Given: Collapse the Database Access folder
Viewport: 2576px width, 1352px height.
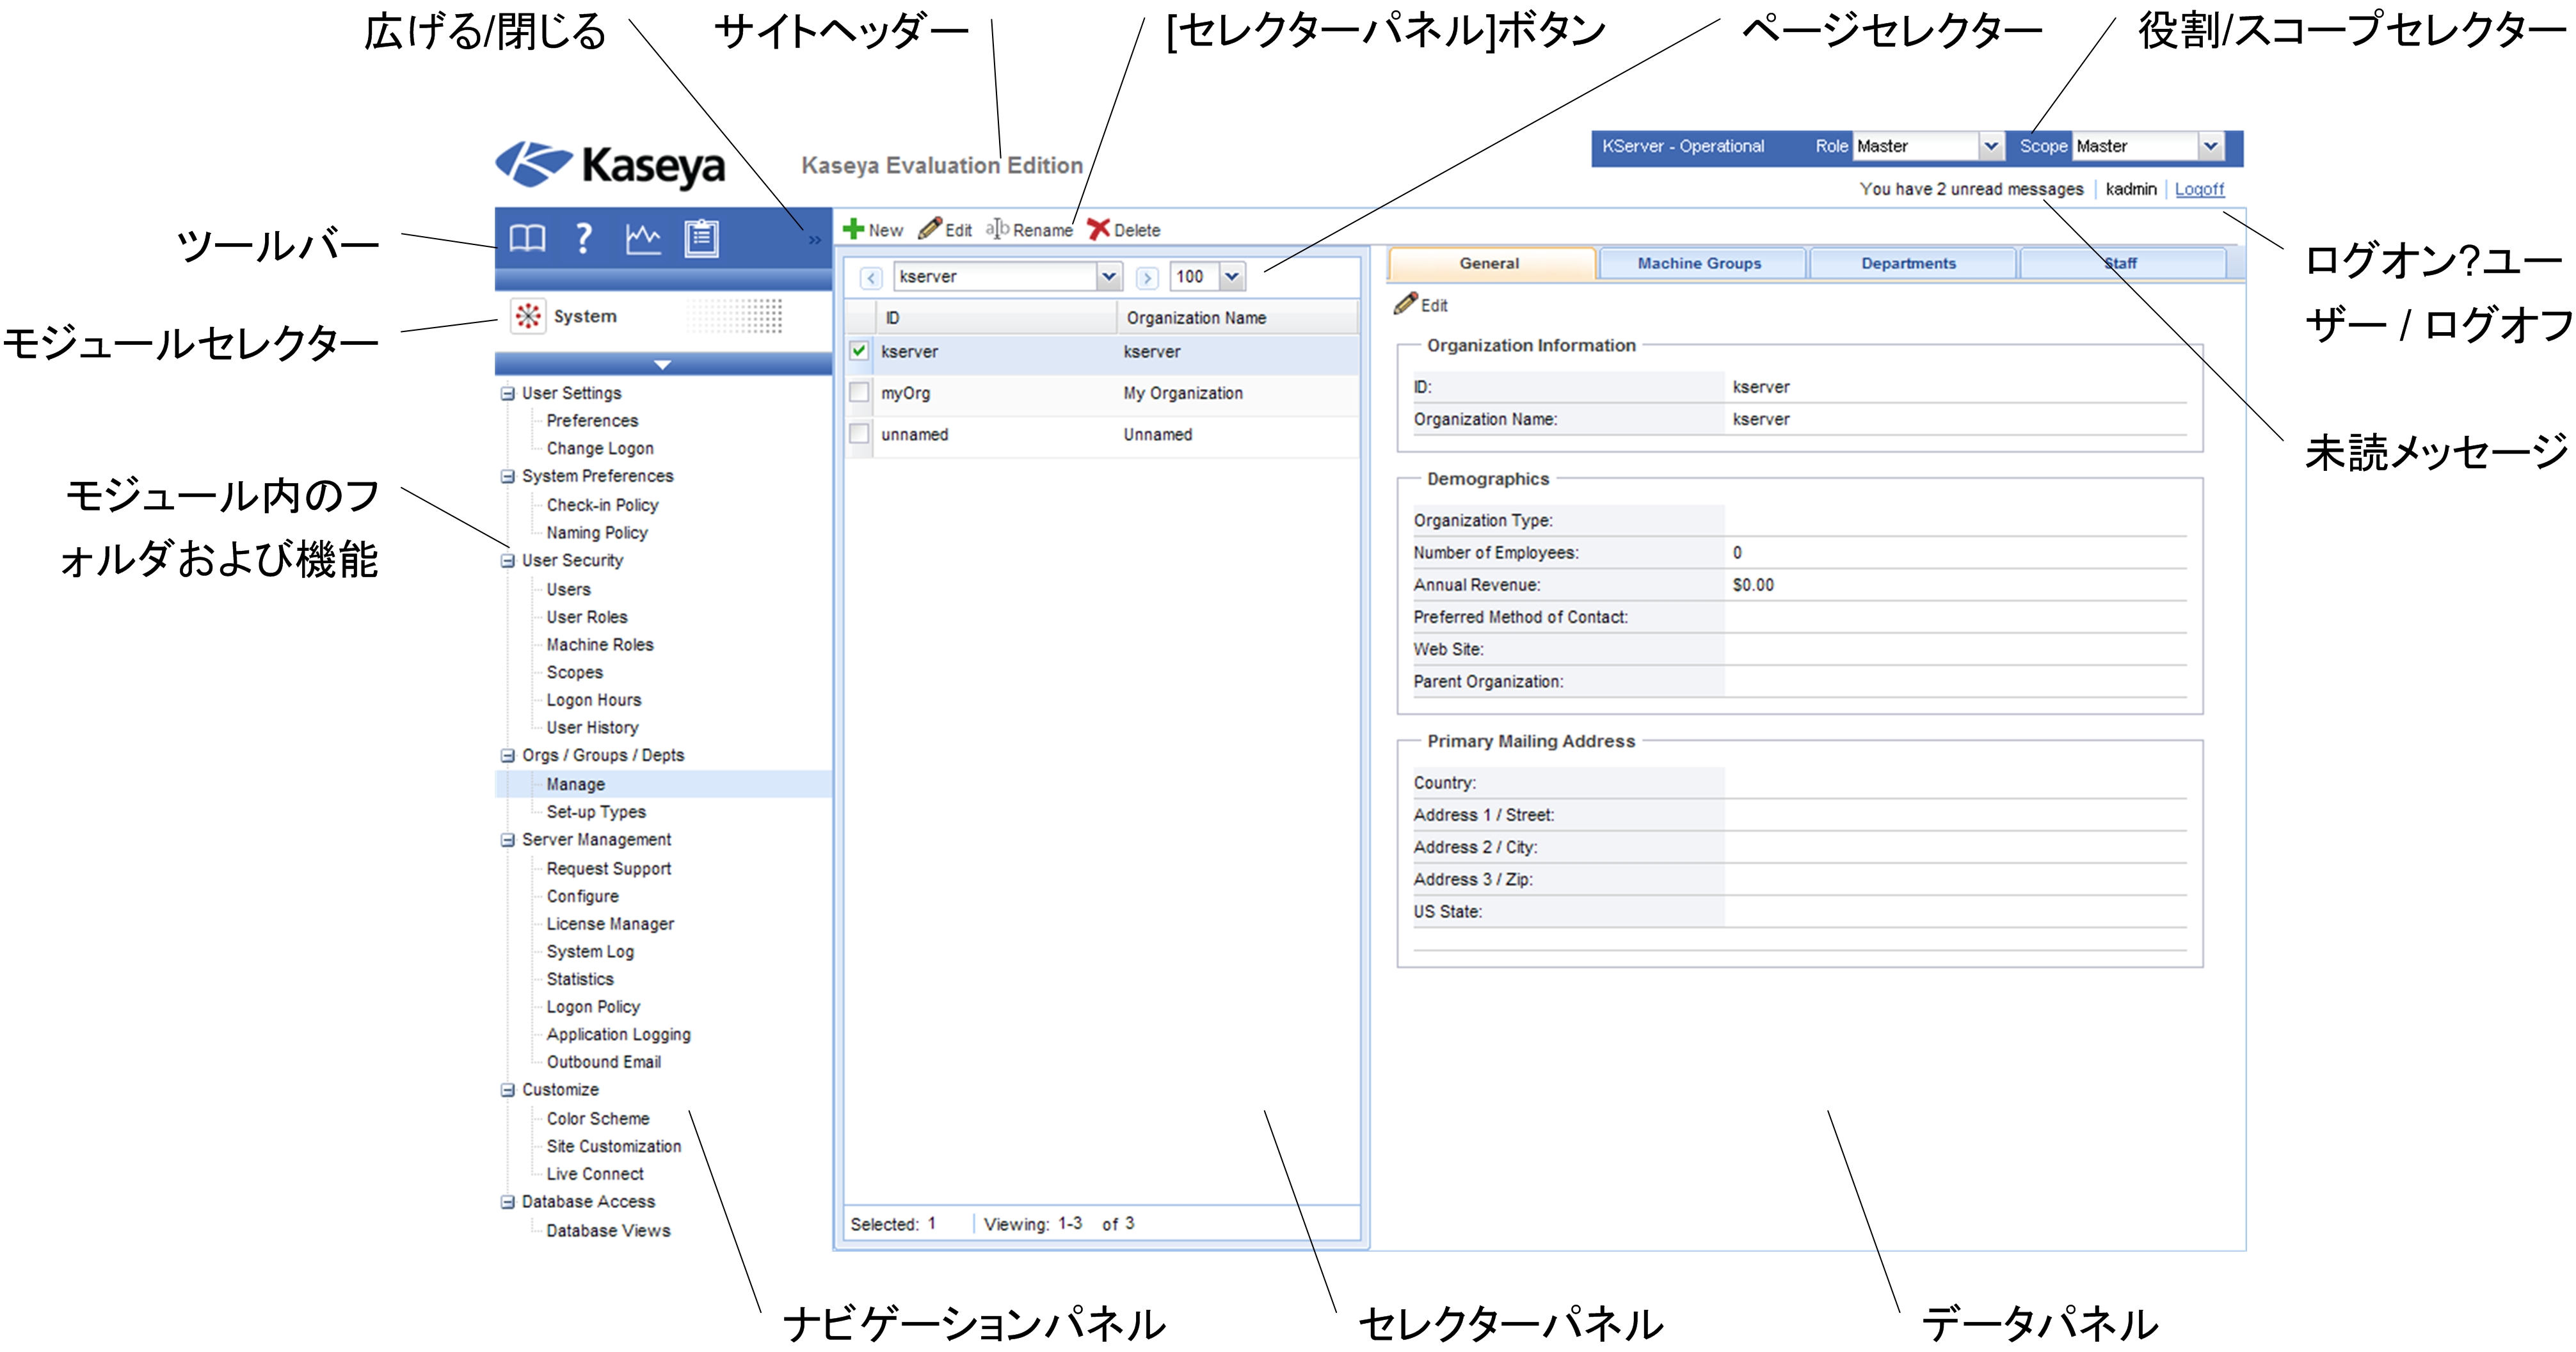Looking at the screenshot, I should tap(508, 1201).
